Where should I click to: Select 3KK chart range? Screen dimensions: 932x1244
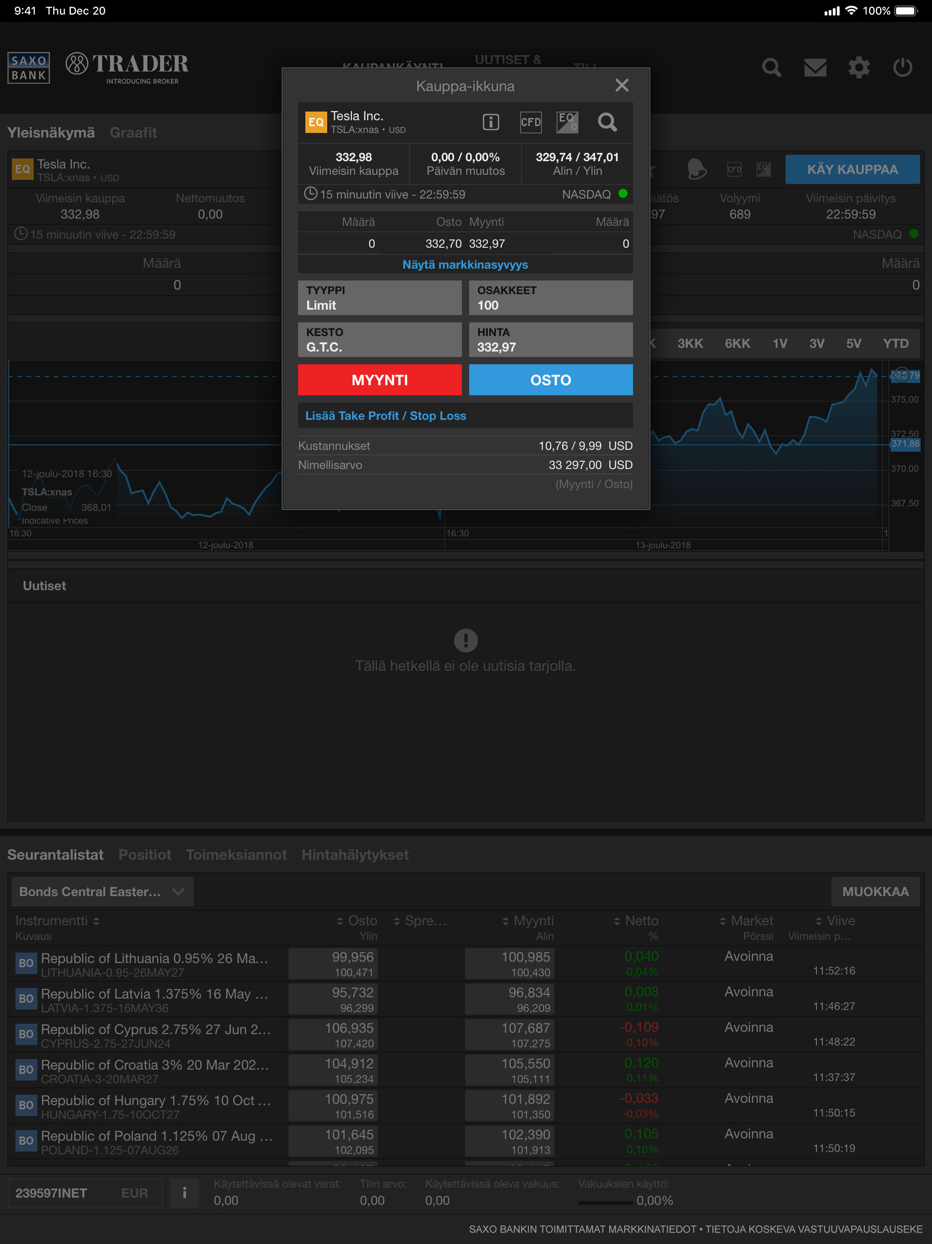click(x=690, y=344)
